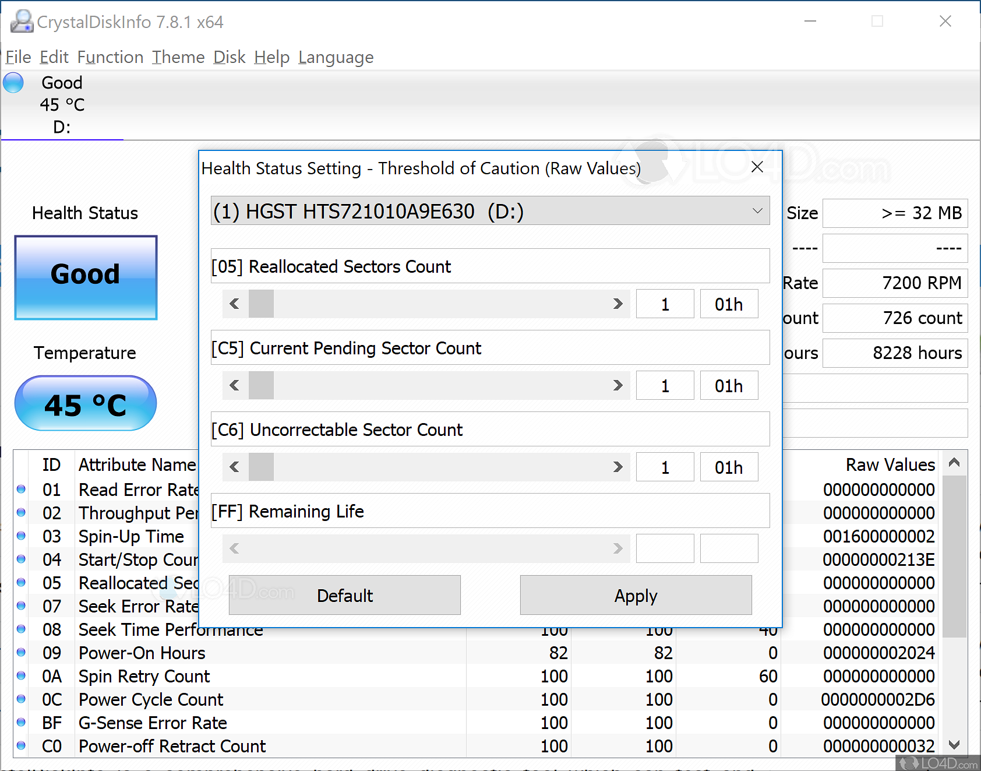
Task: Click the Good health status box
Action: pos(86,277)
